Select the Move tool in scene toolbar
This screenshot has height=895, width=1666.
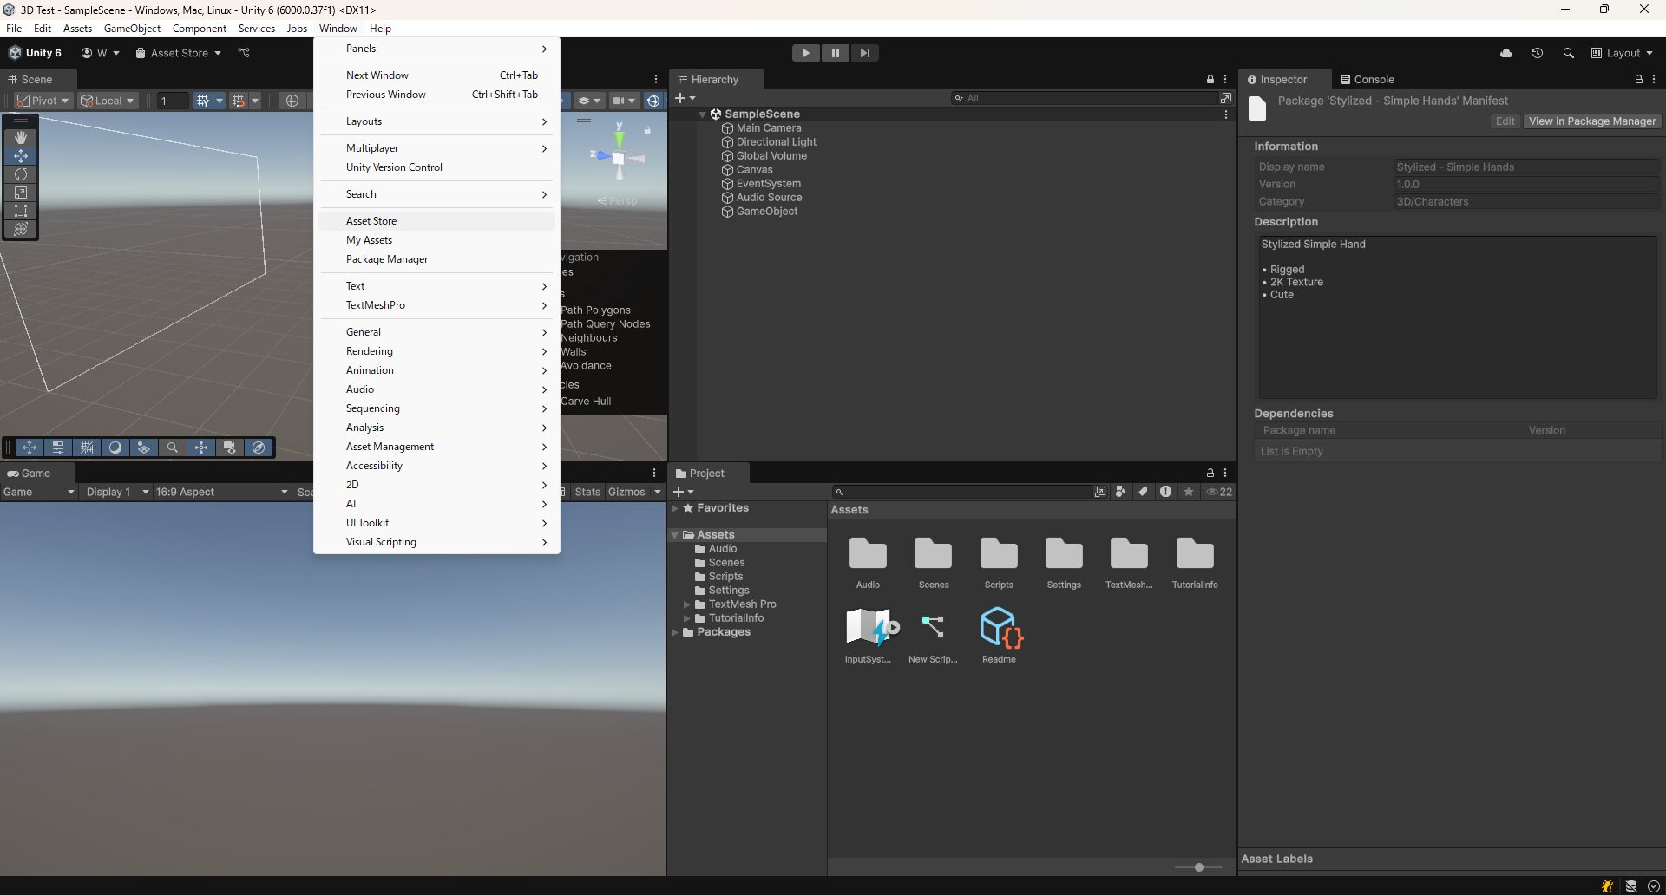click(x=20, y=155)
